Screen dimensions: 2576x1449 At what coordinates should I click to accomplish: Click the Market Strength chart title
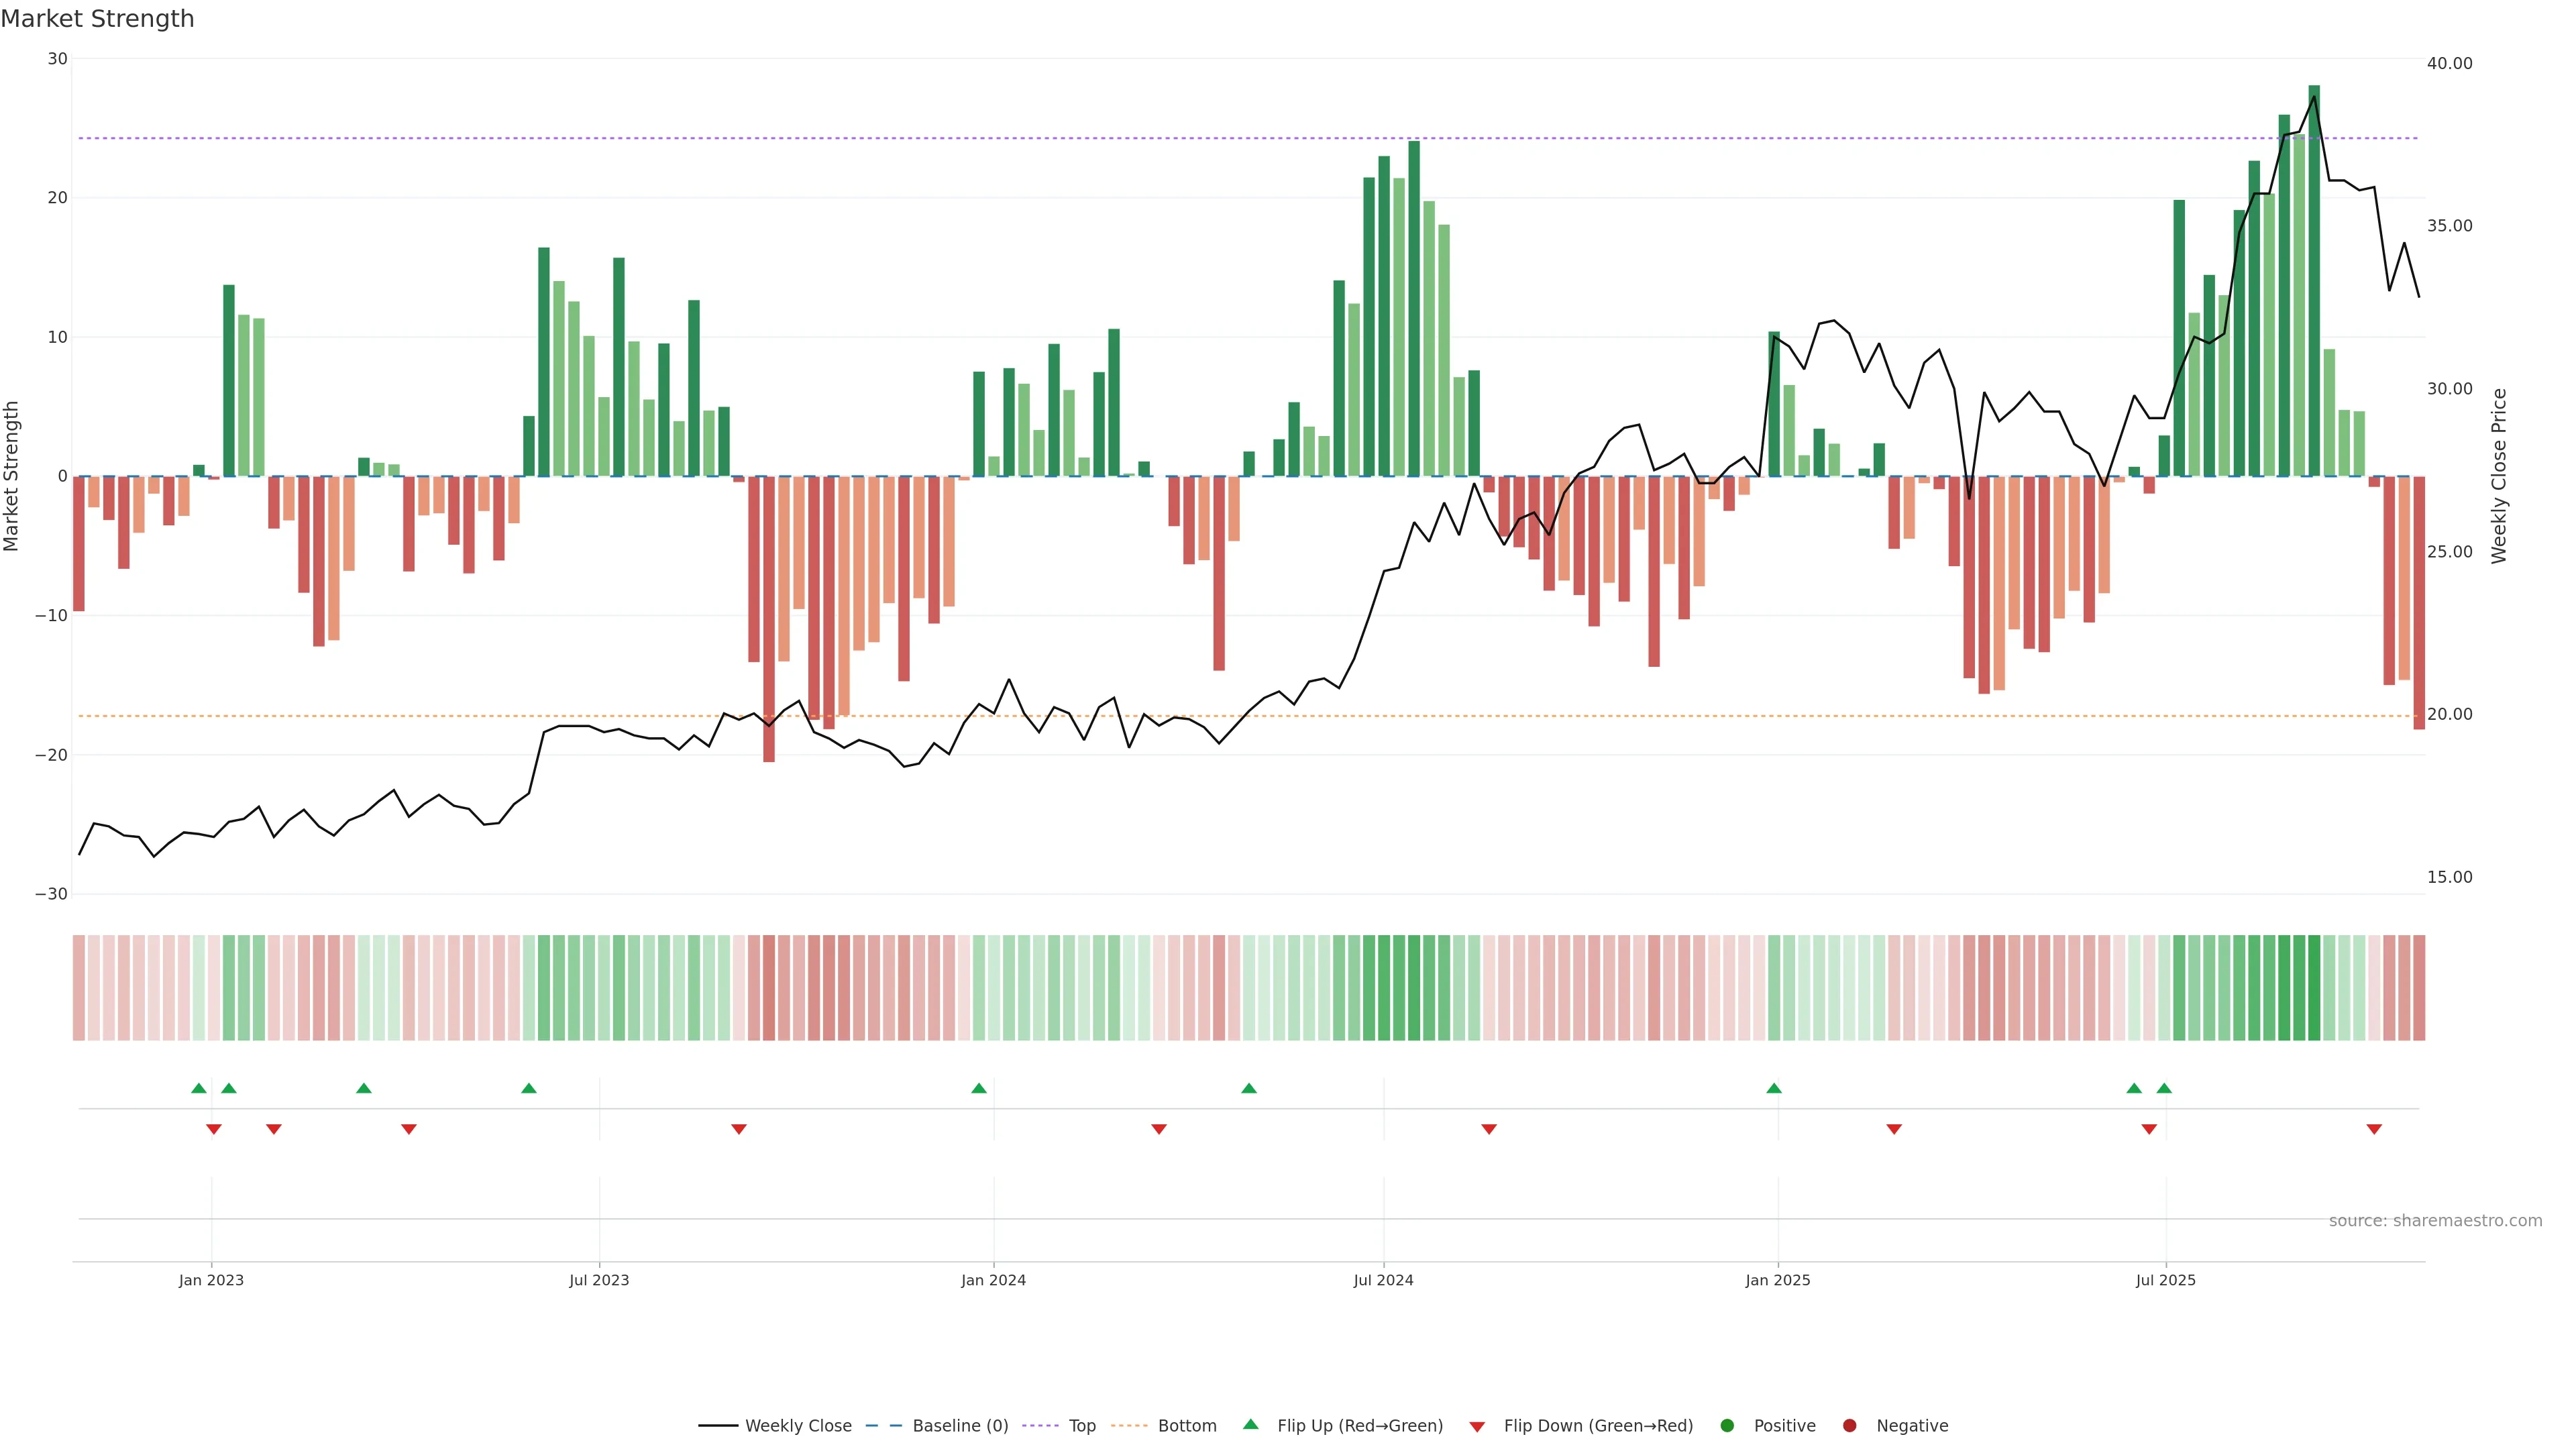pos(97,19)
